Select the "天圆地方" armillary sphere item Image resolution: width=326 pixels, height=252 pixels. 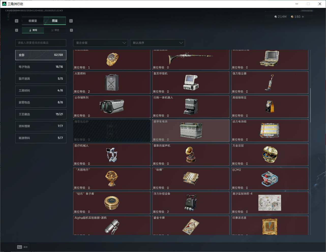(x=112, y=179)
